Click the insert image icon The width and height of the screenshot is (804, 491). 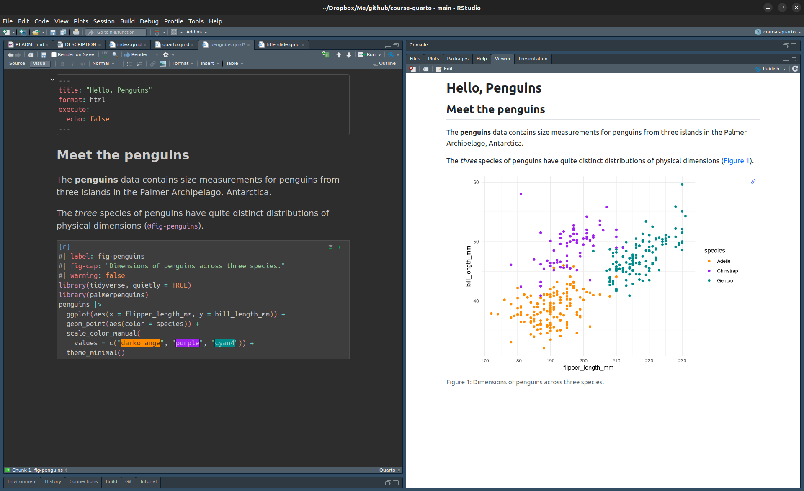(163, 64)
